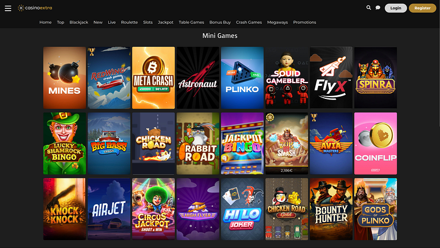Open the Lucky Shamrock Bingo tile
The width and height of the screenshot is (440, 248).
tap(64, 143)
